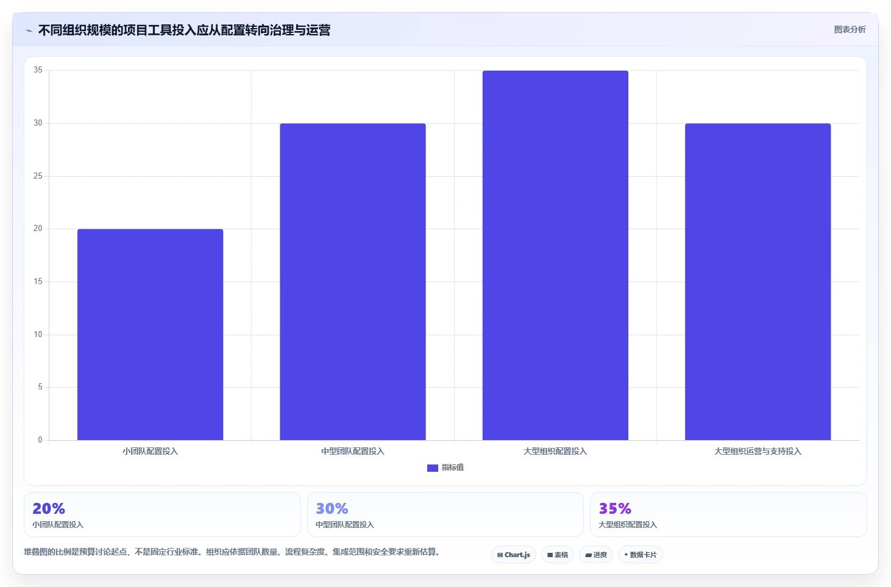
Task: Click y-axis value 5
Action: tap(40, 387)
